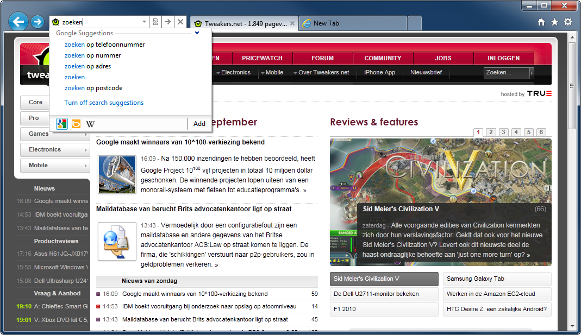This screenshot has height=335, width=581.
Task: Open the address bar autocomplete dropdown
Action: (144, 22)
